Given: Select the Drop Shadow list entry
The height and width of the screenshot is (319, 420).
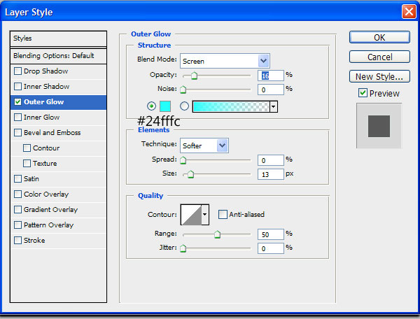Looking at the screenshot, I should (x=58, y=71).
